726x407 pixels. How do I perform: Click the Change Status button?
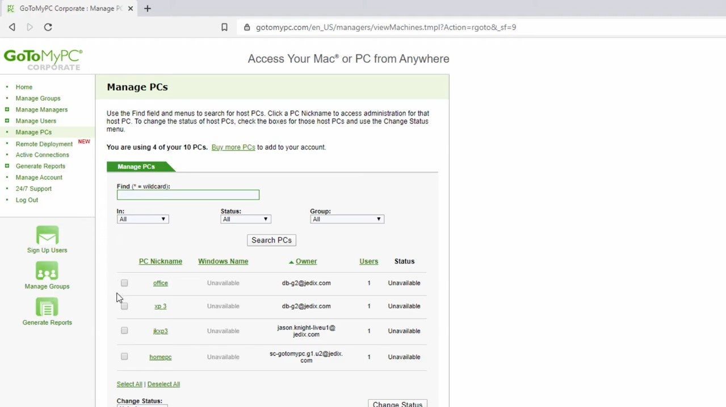click(397, 404)
